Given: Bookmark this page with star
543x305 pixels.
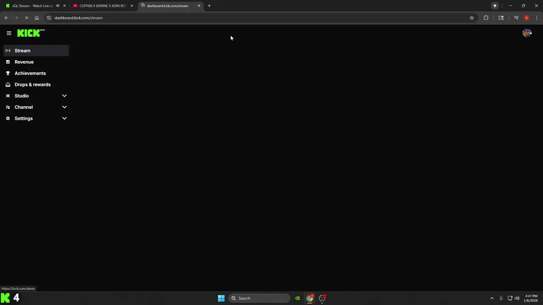Looking at the screenshot, I should click(x=471, y=18).
